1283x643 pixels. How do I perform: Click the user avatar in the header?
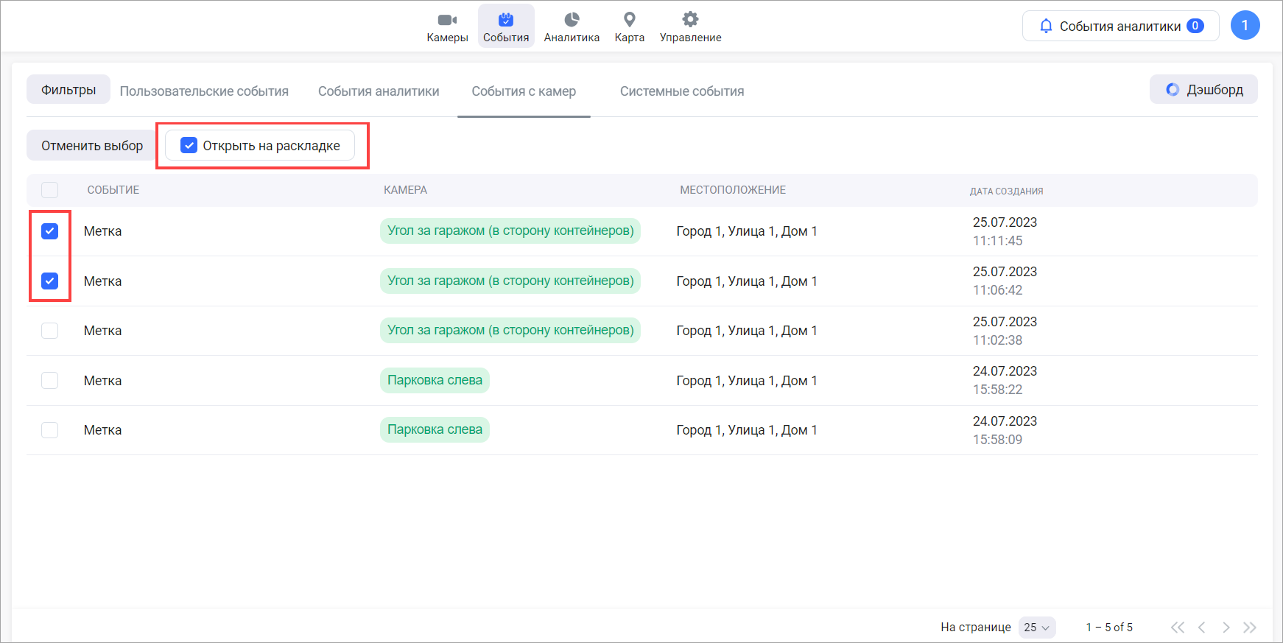coord(1245,26)
